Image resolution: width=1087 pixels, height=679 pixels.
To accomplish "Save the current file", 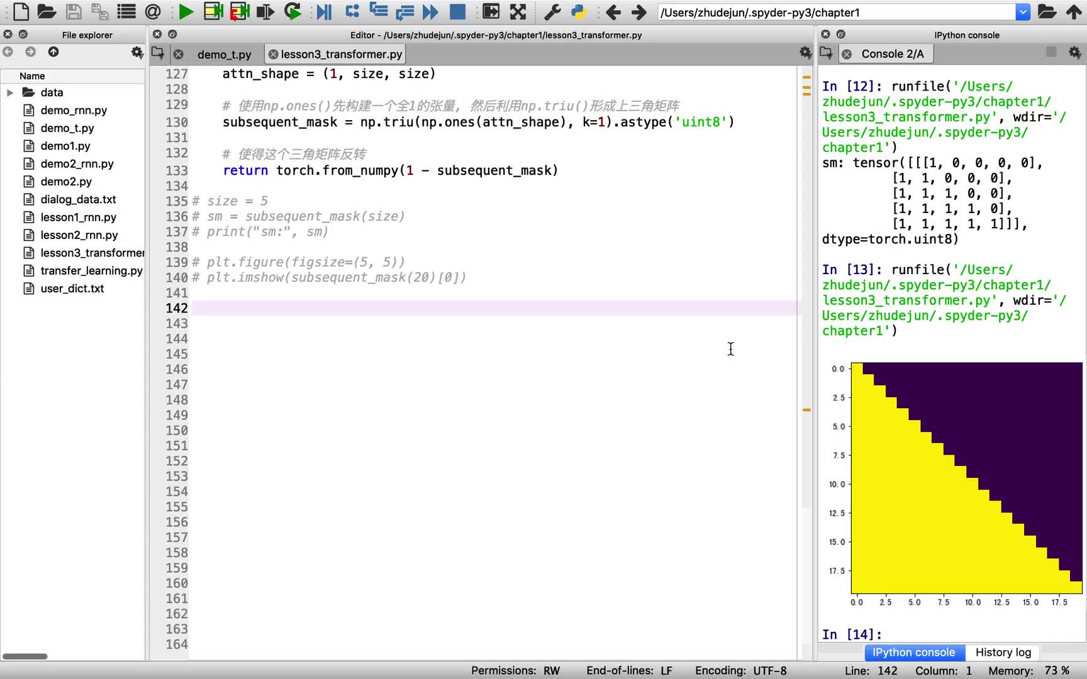I will click(74, 11).
